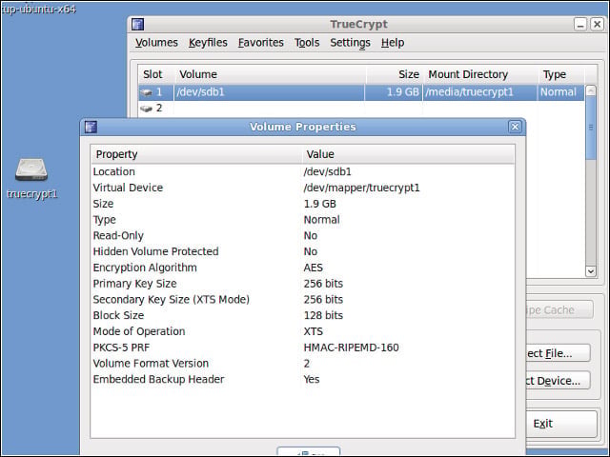Select the Primary Key Size row

point(303,284)
